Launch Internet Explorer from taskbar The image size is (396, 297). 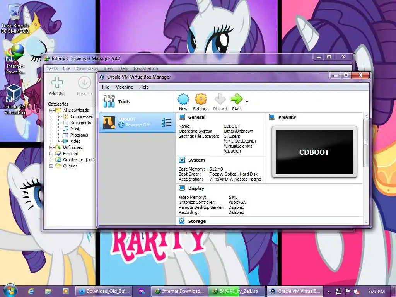click(31, 291)
